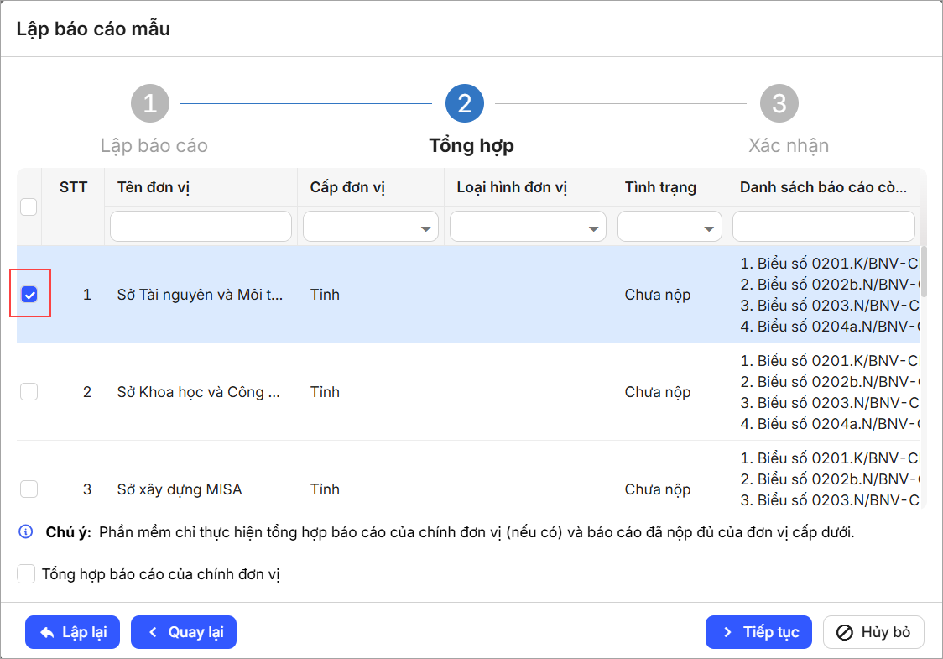Image resolution: width=943 pixels, height=659 pixels.
Task: Focus the Tên đơn vị filter input
Action: [201, 227]
